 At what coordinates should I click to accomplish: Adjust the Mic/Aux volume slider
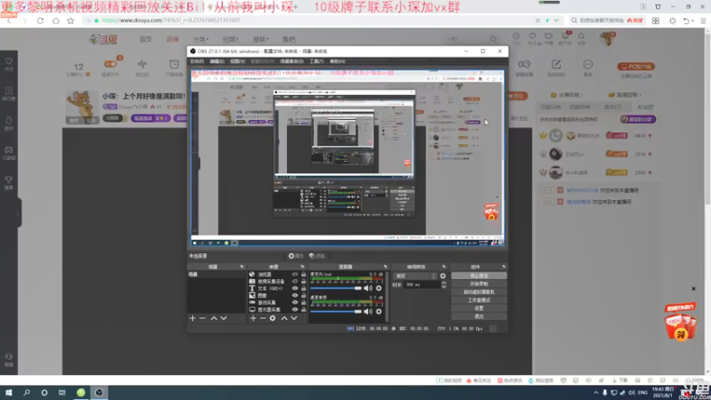336,288
